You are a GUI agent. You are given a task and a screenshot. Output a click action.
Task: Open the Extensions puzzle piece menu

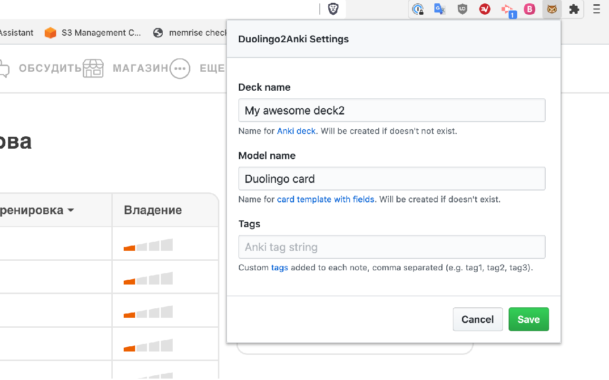click(x=574, y=9)
